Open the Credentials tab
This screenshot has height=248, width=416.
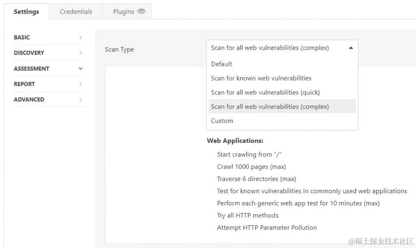[x=76, y=11]
